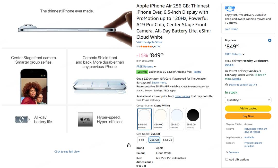Image resolution: width=278 pixels, height=168 pixels.
Task: Click the RRP info icon
Action: tap(152, 61)
